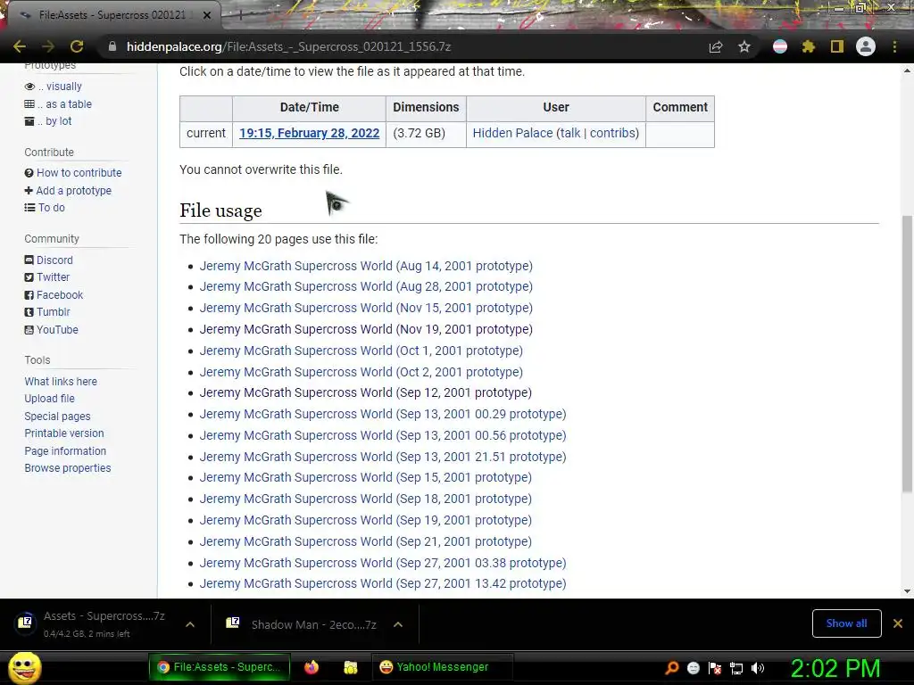Bookmark this page with the star icon
Image resolution: width=914 pixels, height=685 pixels.
pyautogui.click(x=744, y=46)
